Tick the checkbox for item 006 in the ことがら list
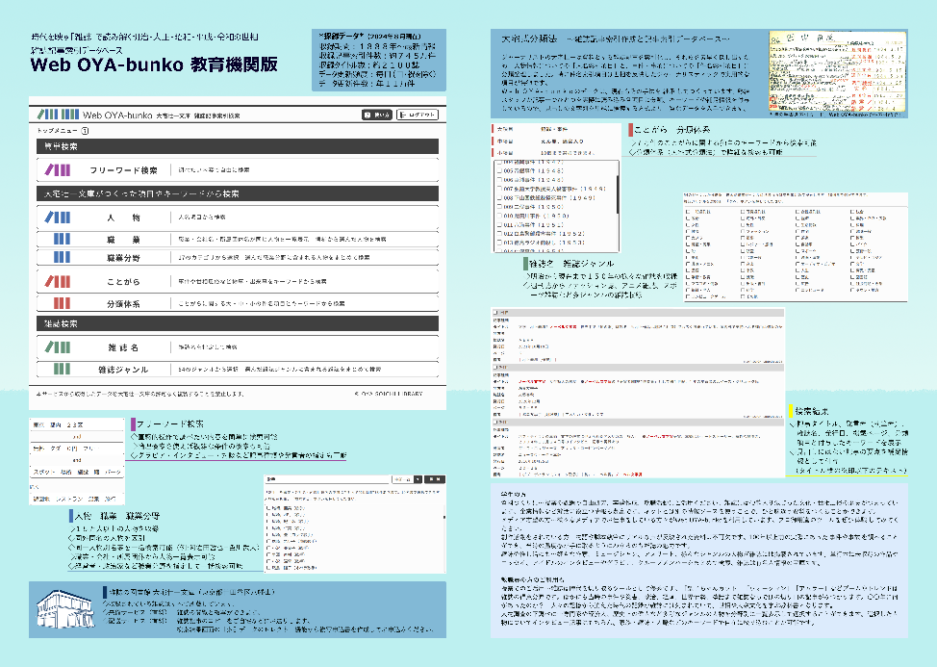This screenshot has height=667, width=937. click(x=499, y=179)
